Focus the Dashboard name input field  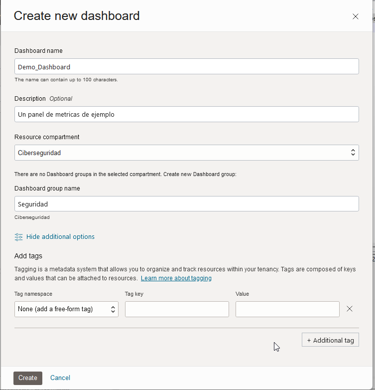tap(187, 66)
